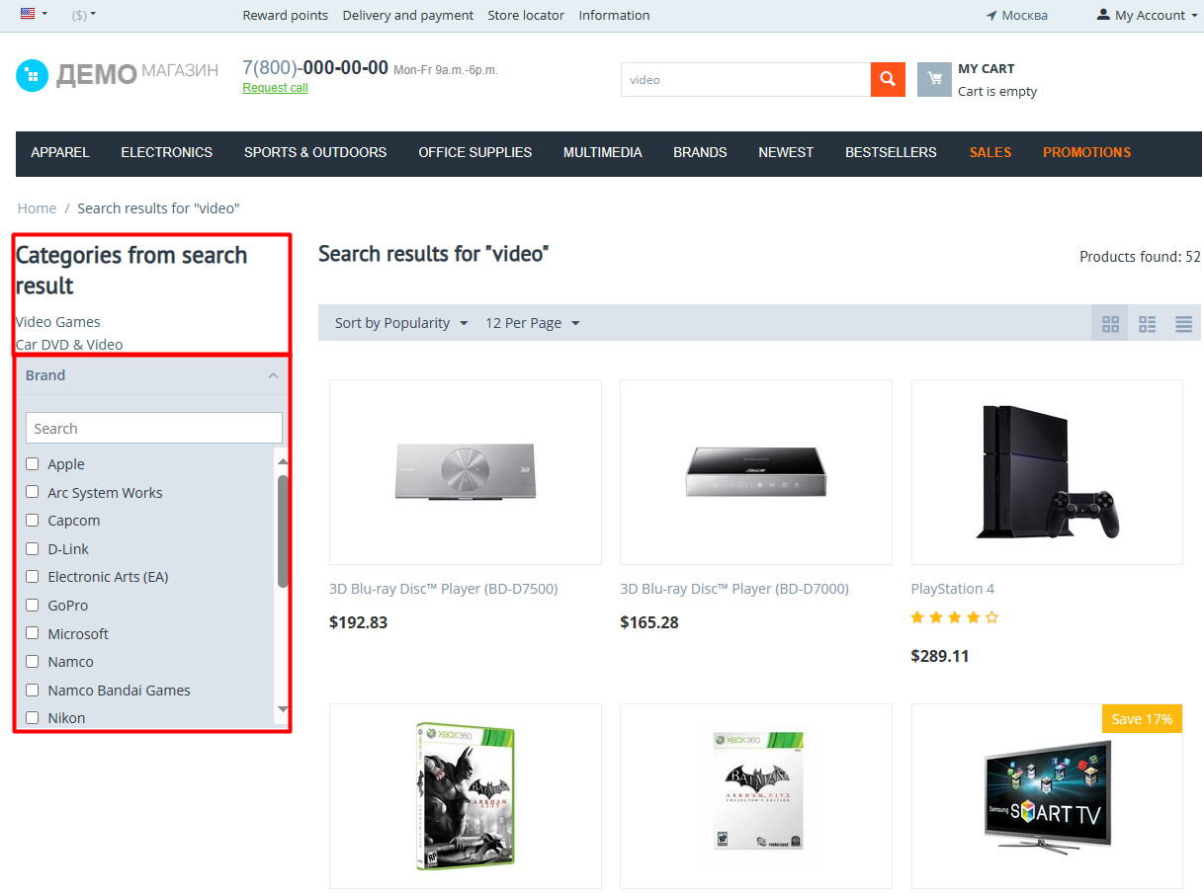Screen dimensions: 1204x896
Task: Focus the brand Search input field
Action: tap(154, 428)
